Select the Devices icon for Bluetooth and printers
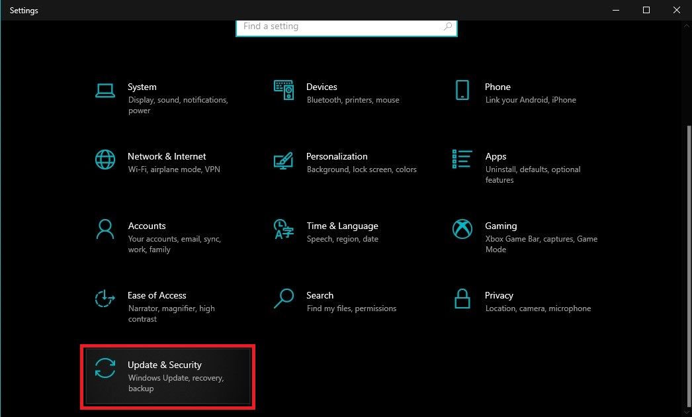Image resolution: width=692 pixels, height=417 pixels. (x=283, y=89)
